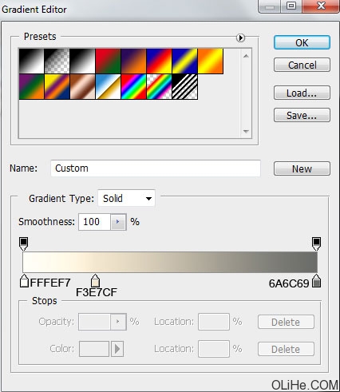Viewport: 340px width, 392px height.
Task: Choose the foreground to transparent checkered preset
Action: 57,61
